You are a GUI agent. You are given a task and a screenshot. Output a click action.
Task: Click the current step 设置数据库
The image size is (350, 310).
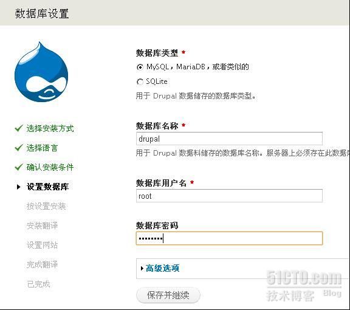click(x=47, y=187)
